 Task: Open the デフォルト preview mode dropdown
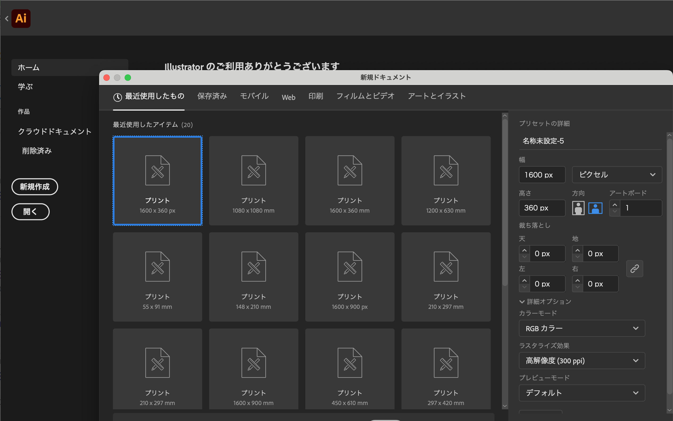pos(582,393)
